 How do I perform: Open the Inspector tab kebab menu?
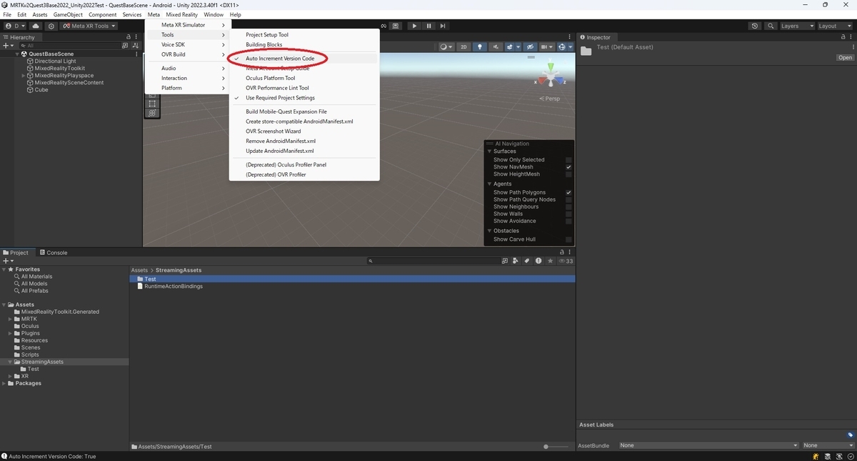pos(851,37)
